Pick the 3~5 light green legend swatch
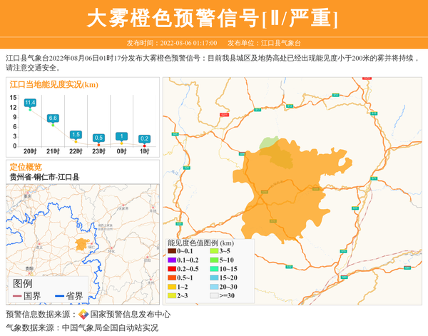 [214, 251]
